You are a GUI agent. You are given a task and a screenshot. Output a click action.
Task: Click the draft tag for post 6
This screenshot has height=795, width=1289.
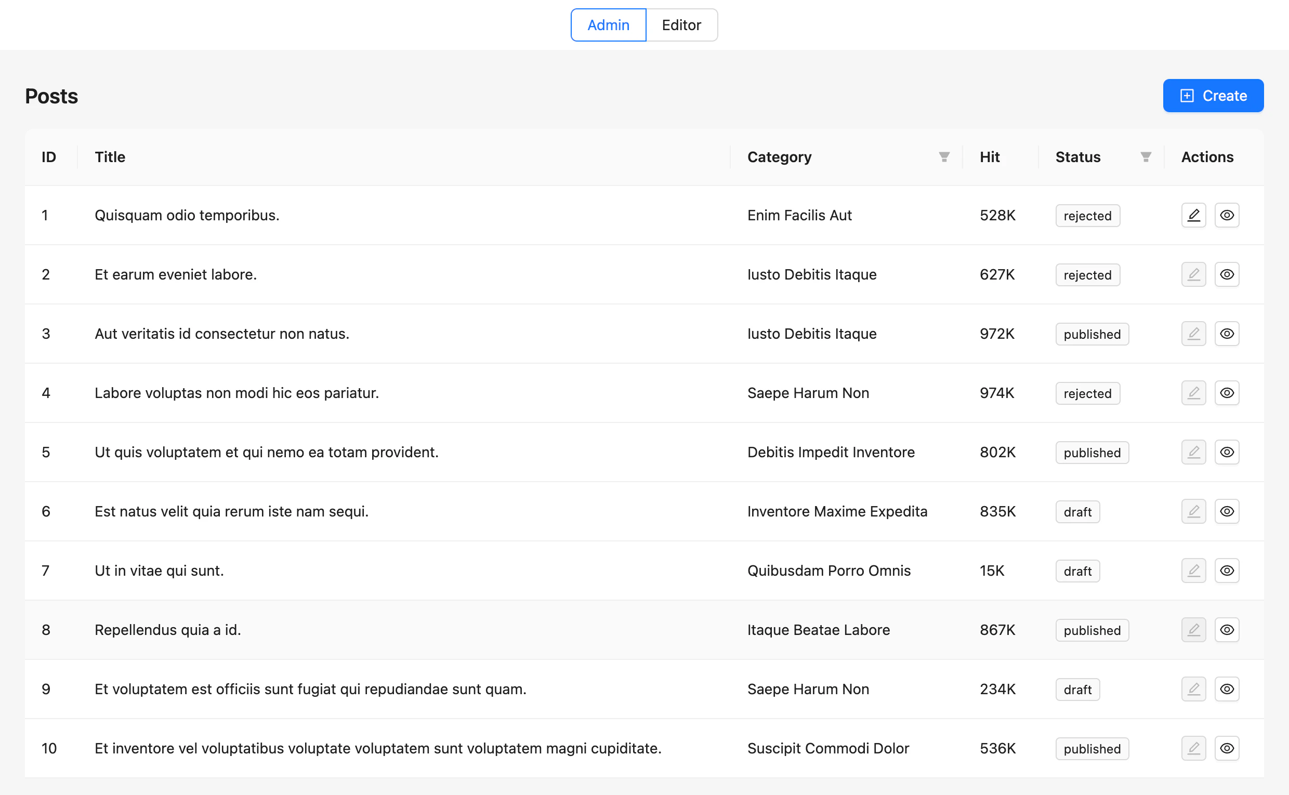(x=1077, y=512)
